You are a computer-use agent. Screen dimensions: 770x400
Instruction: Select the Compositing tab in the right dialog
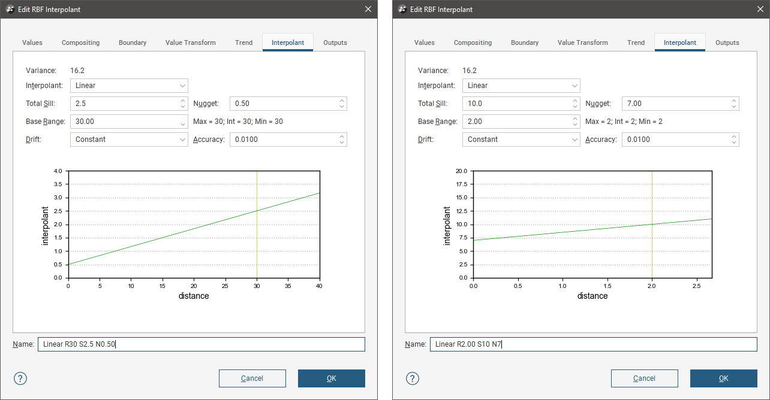point(473,43)
